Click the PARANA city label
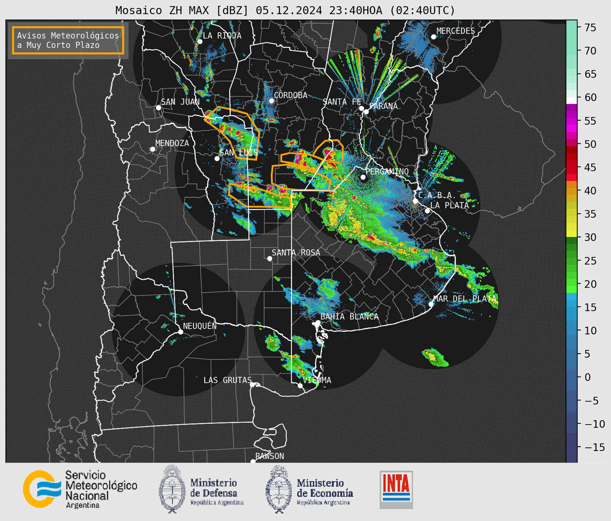 [383, 106]
